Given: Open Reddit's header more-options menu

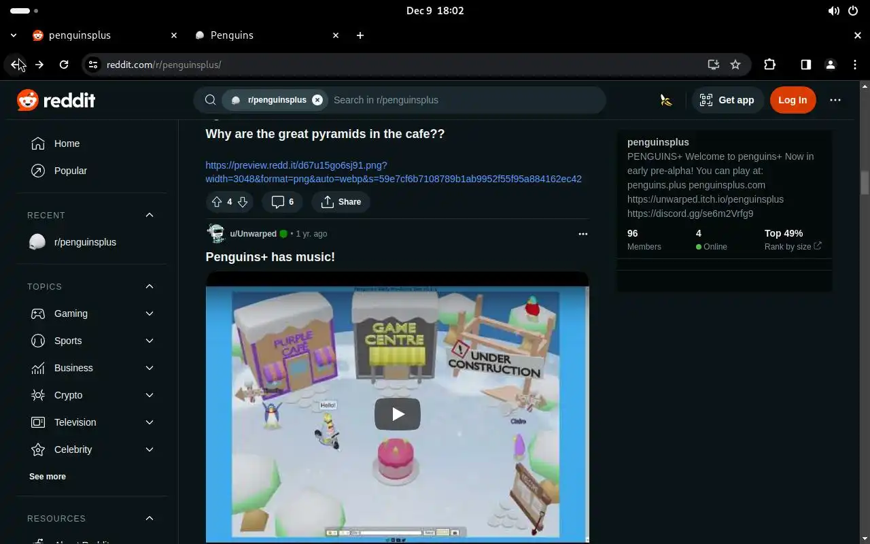Looking at the screenshot, I should pos(835,100).
